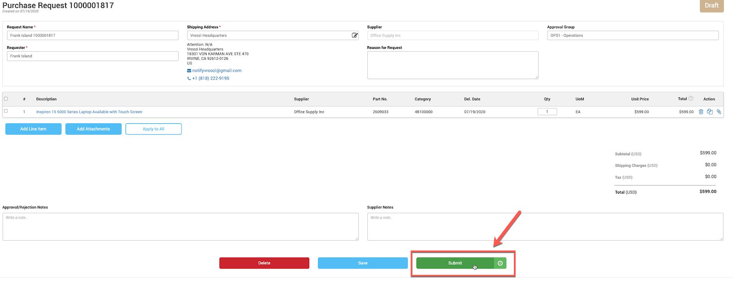This screenshot has width=733, height=286.
Task: Click the EA unit of measure cell
Action: (x=578, y=111)
